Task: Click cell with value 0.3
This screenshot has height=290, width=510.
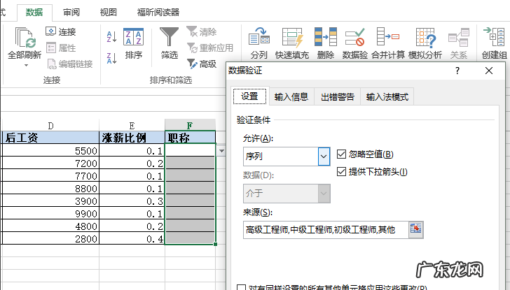Action: pos(132,201)
